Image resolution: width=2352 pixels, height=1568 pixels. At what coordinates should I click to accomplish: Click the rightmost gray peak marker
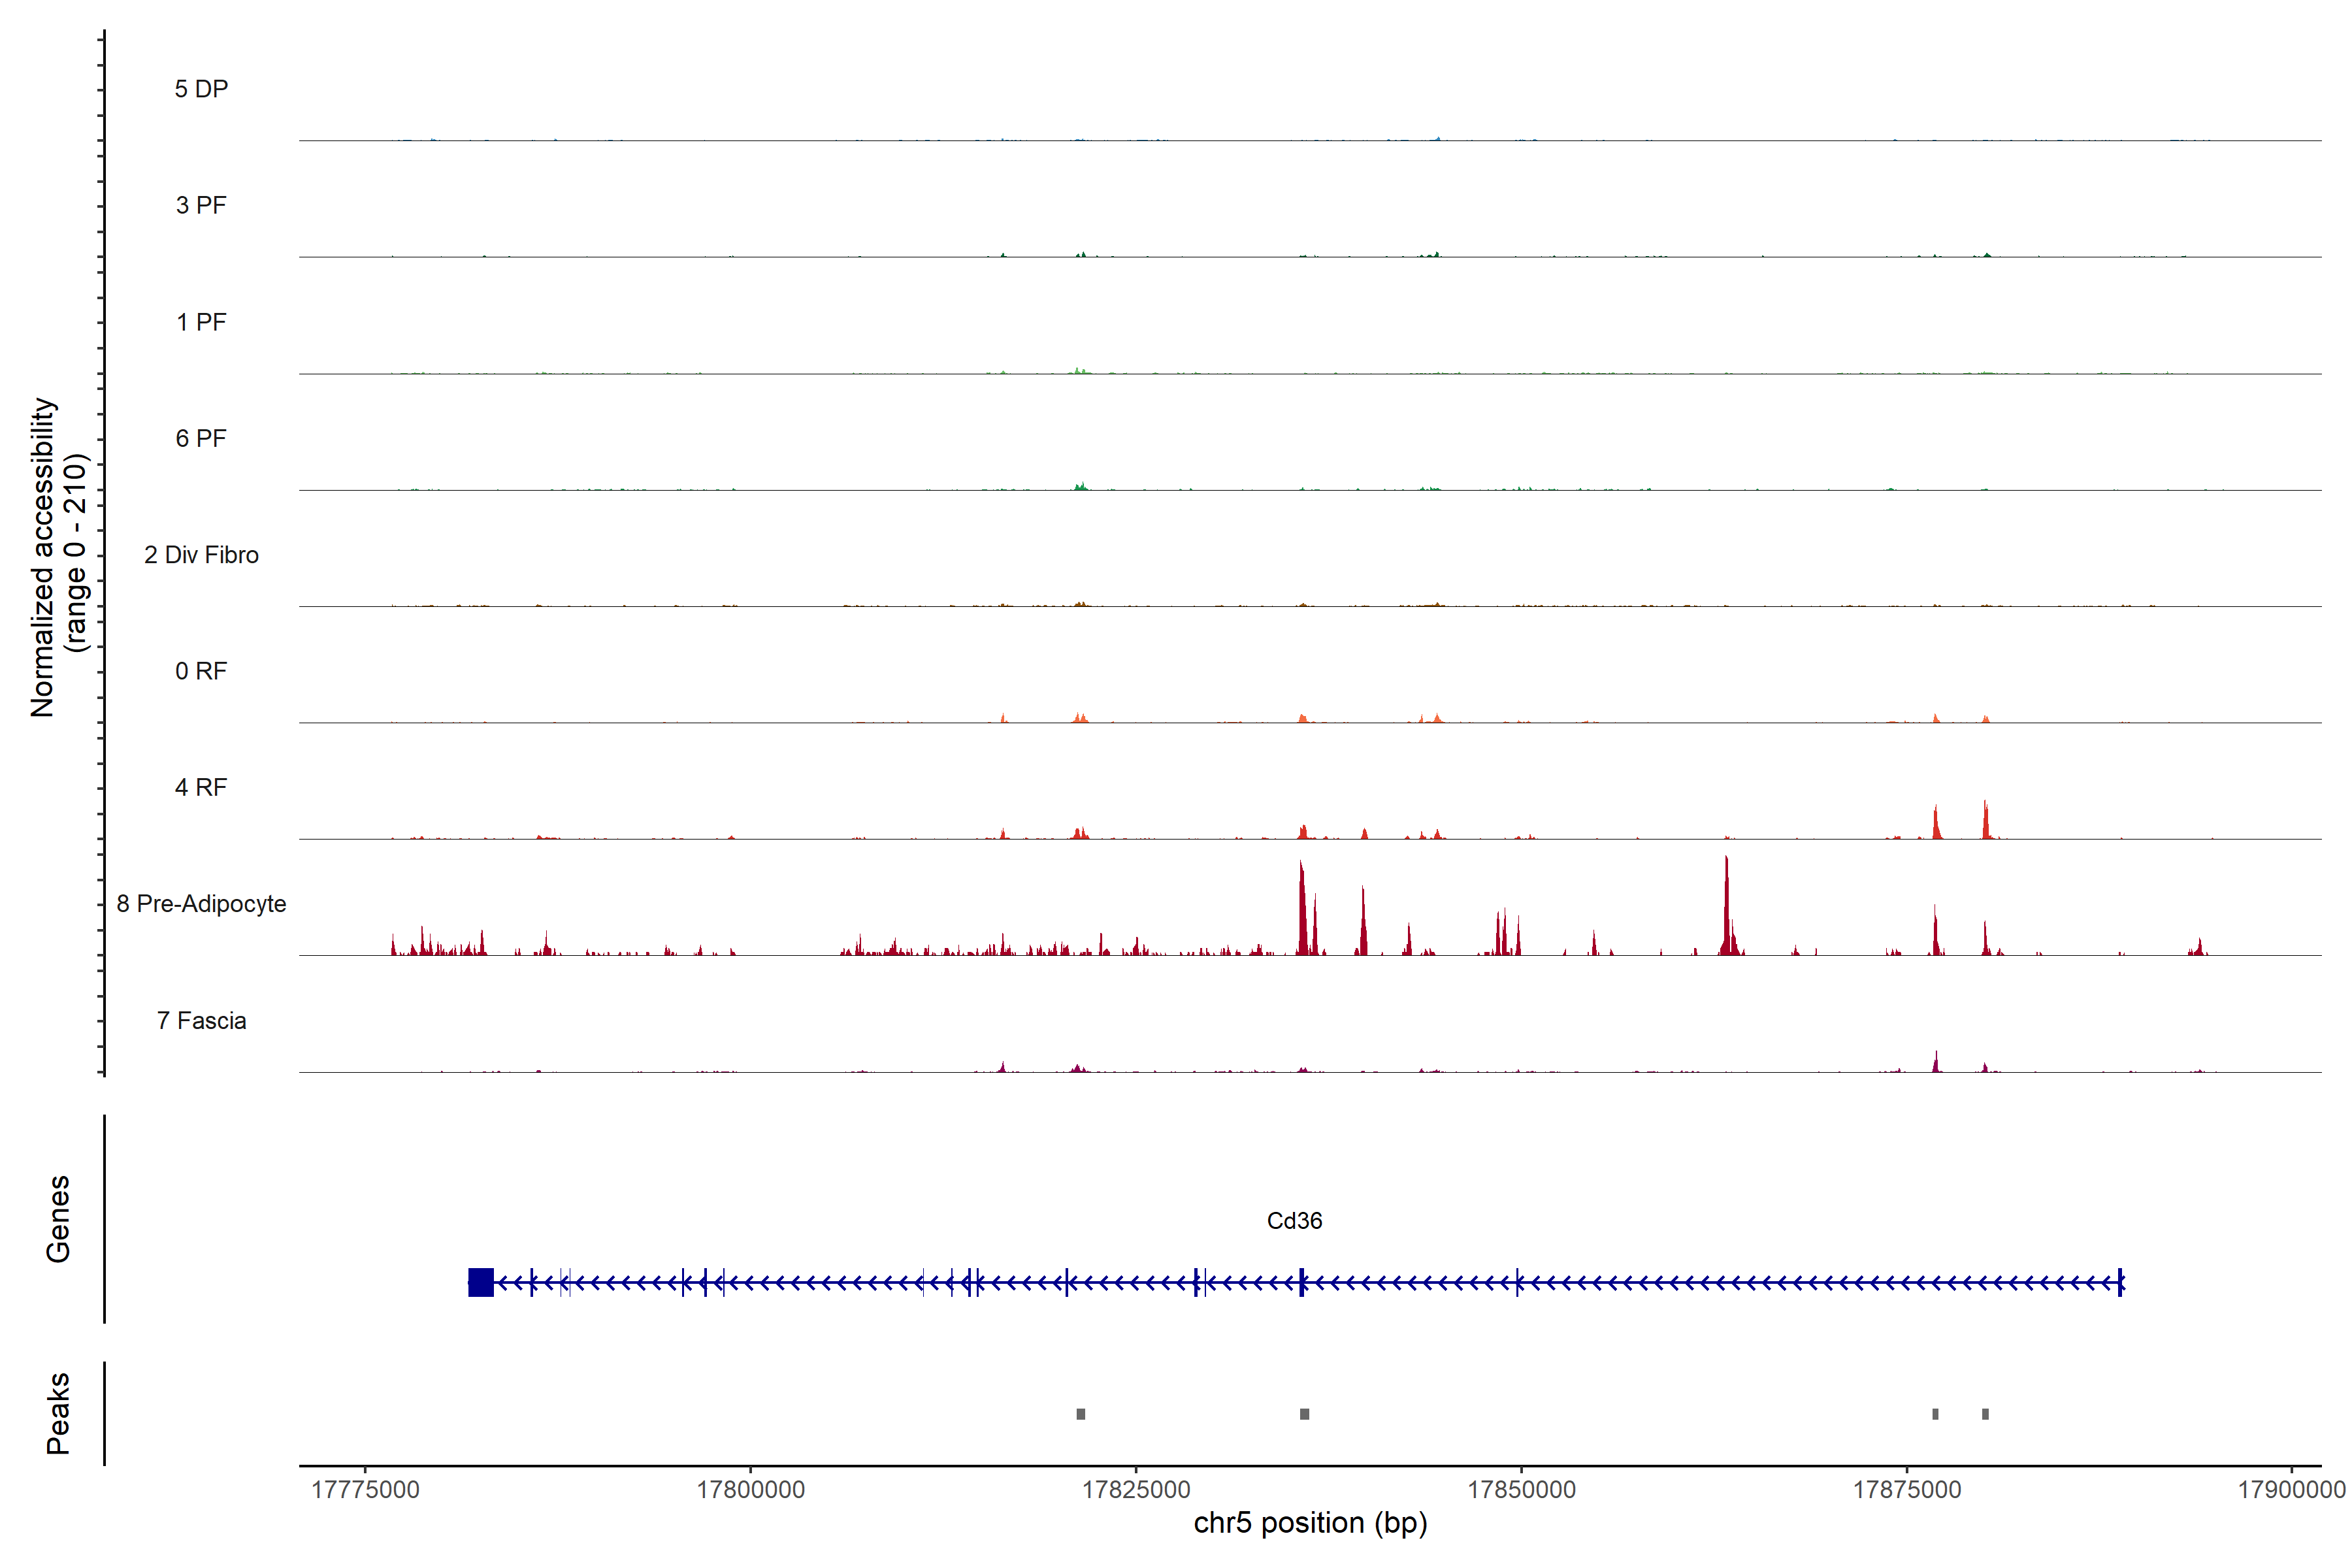[x=1985, y=1414]
